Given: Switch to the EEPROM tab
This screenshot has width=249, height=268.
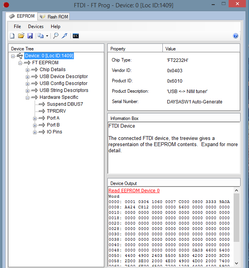Looking at the screenshot, I should [x=22, y=16].
